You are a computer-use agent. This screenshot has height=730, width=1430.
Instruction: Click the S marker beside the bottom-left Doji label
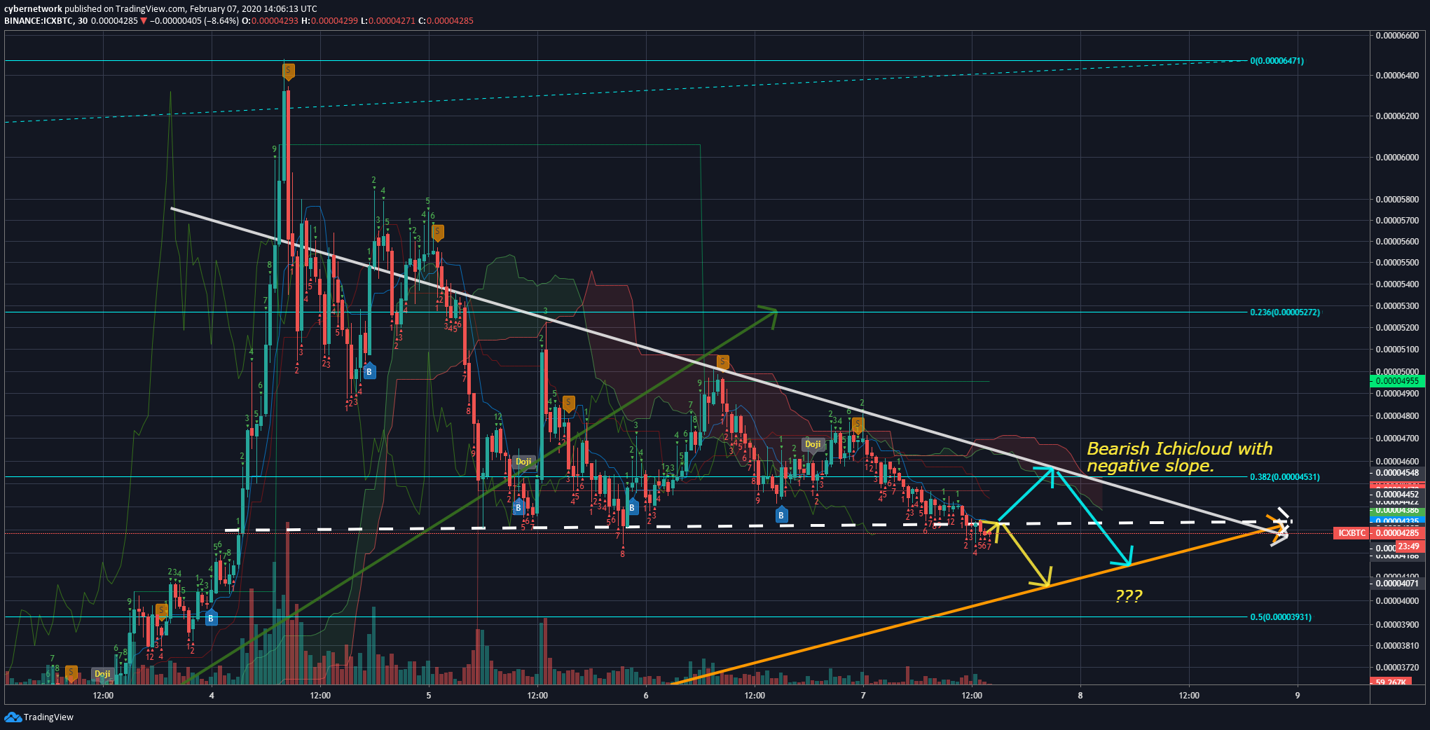pyautogui.click(x=71, y=673)
